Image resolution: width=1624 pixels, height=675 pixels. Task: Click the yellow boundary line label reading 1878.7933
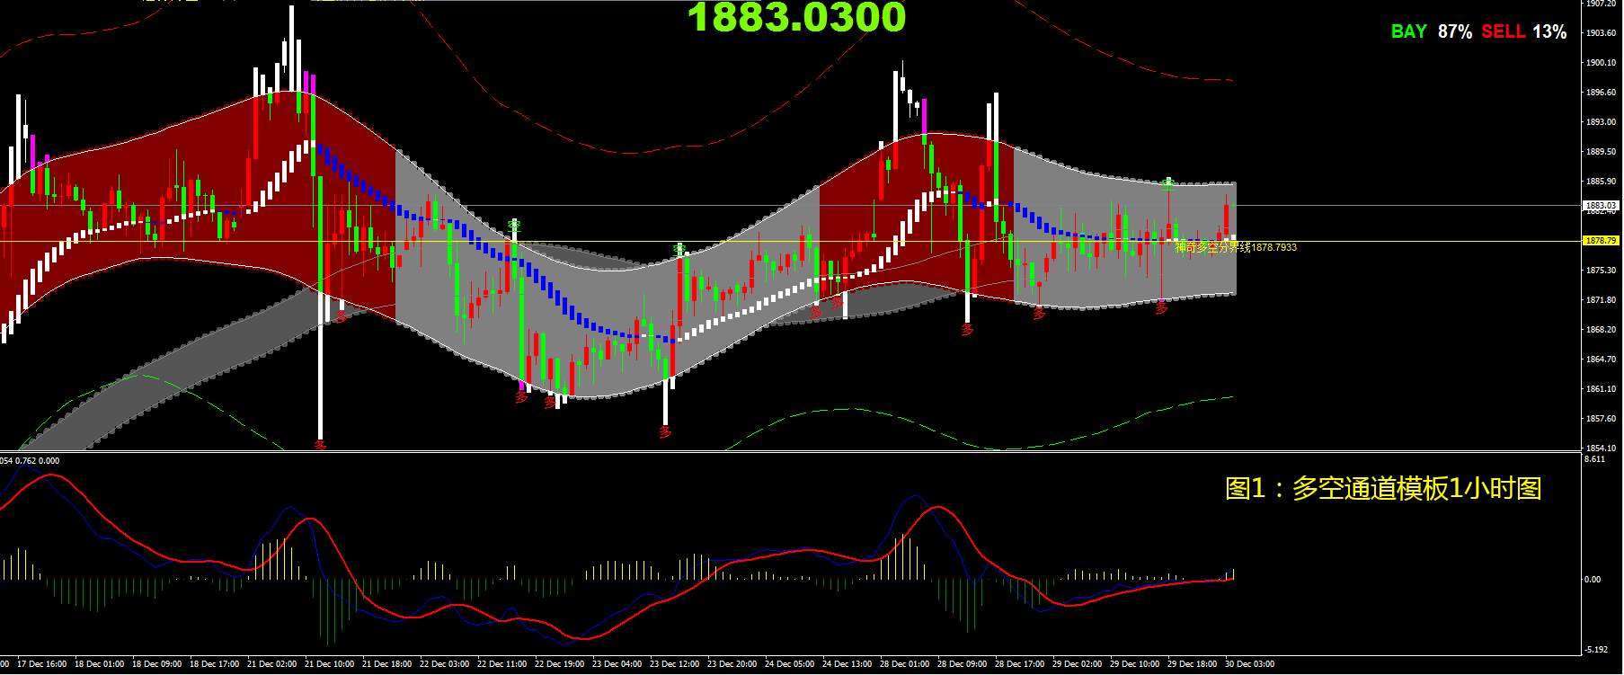click(1236, 247)
